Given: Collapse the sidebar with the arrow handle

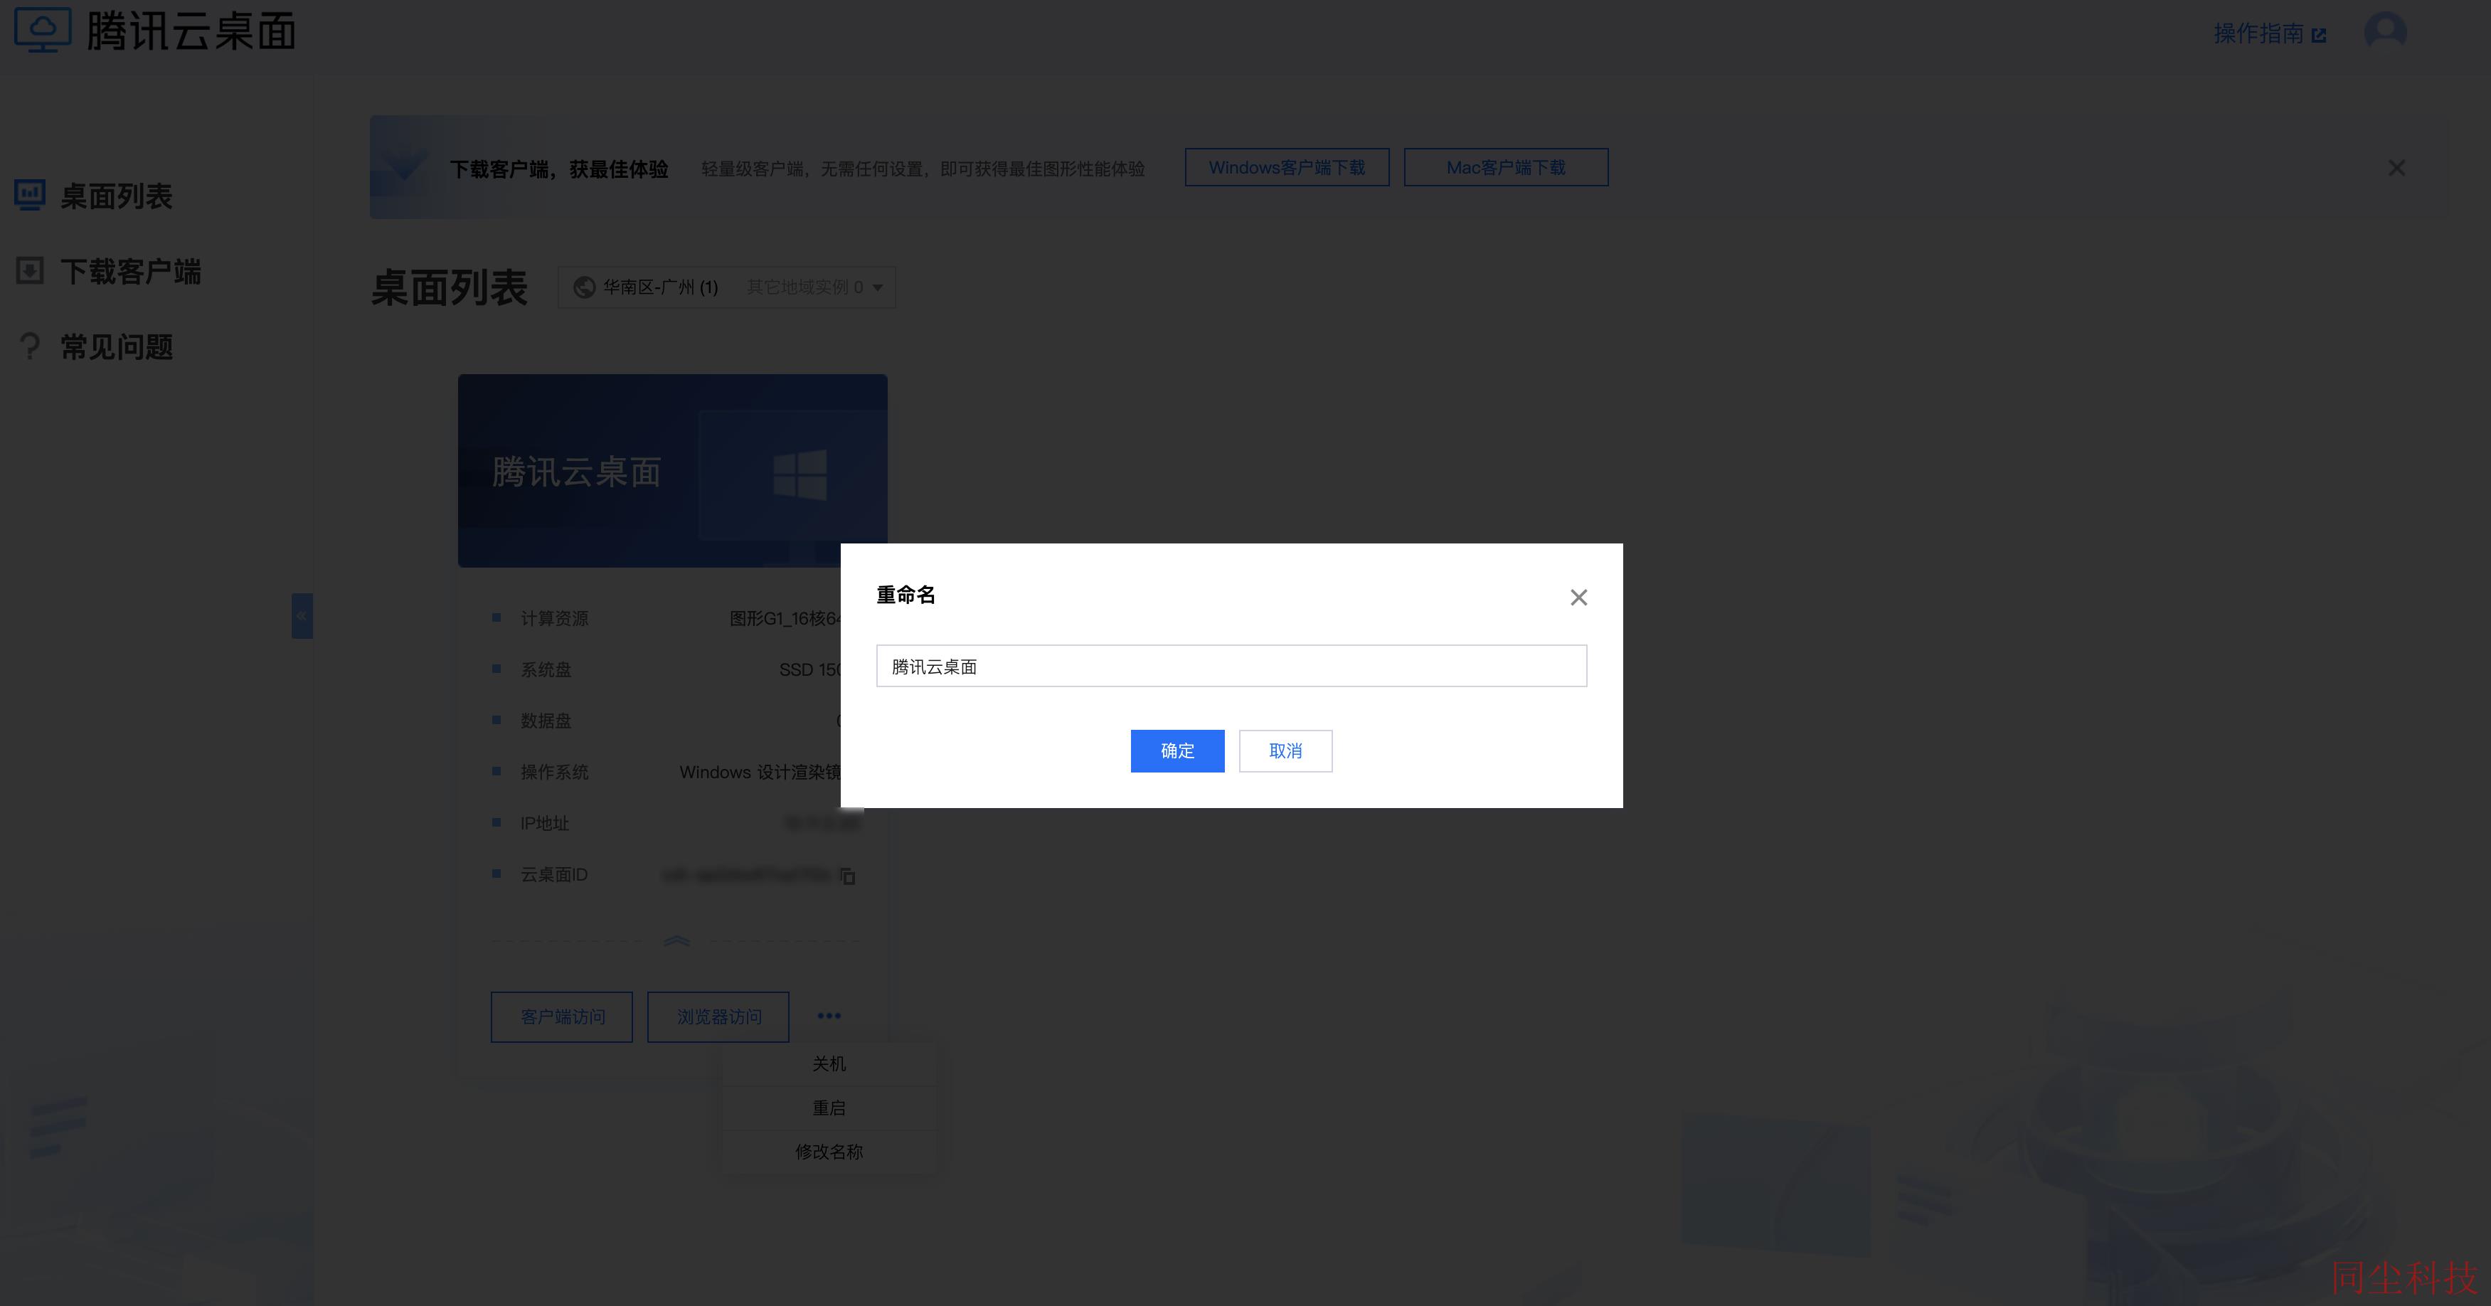Looking at the screenshot, I should coord(302,616).
